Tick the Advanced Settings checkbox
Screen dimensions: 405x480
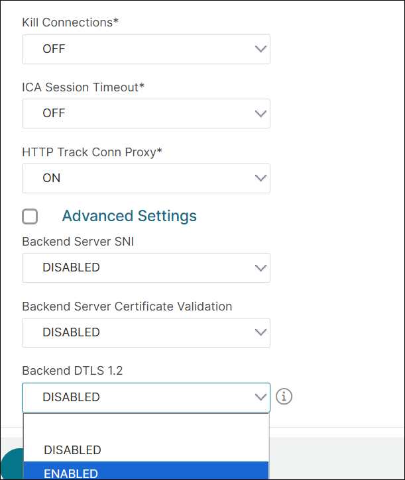coord(30,216)
